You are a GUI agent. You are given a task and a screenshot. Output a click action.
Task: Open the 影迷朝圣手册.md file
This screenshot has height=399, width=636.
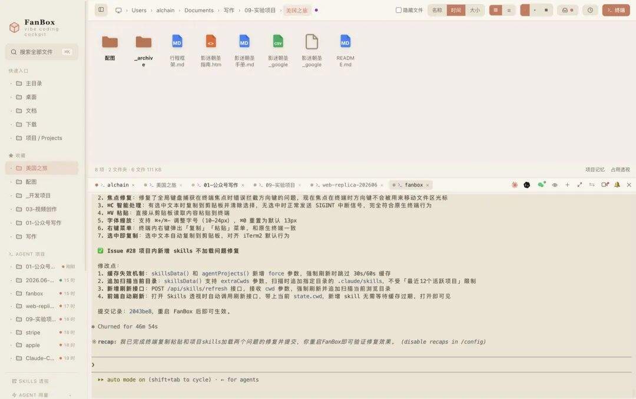tap(244, 51)
